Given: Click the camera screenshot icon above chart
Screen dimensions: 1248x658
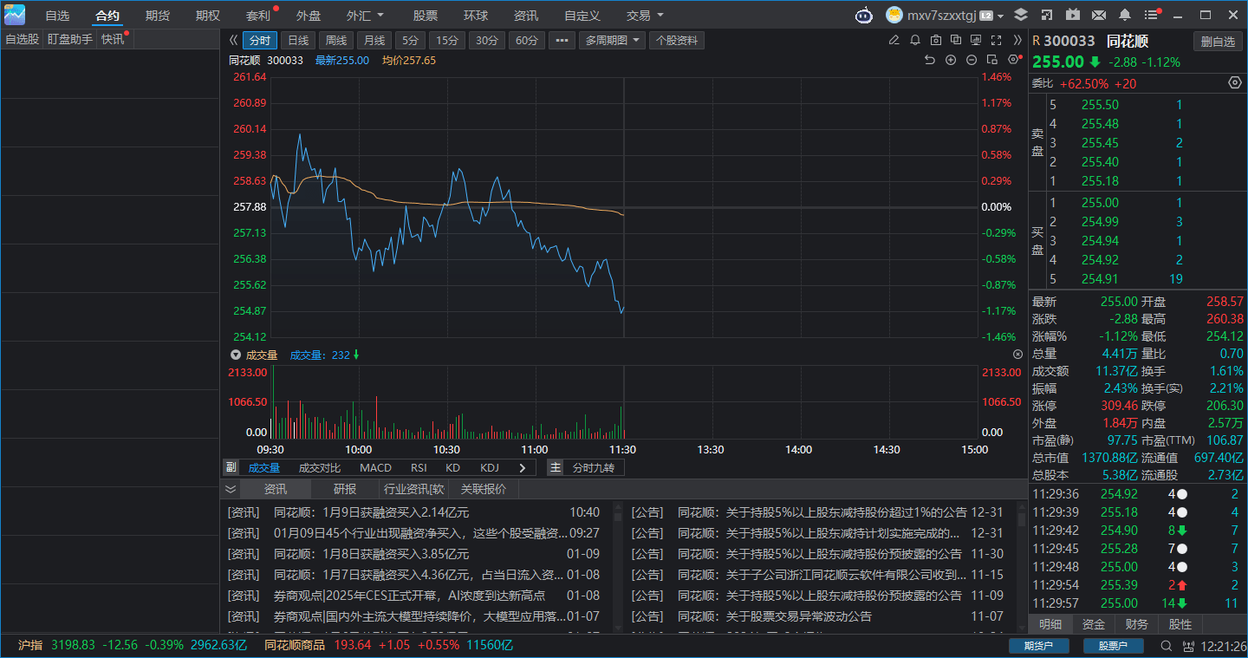Looking at the screenshot, I should click(x=935, y=40).
